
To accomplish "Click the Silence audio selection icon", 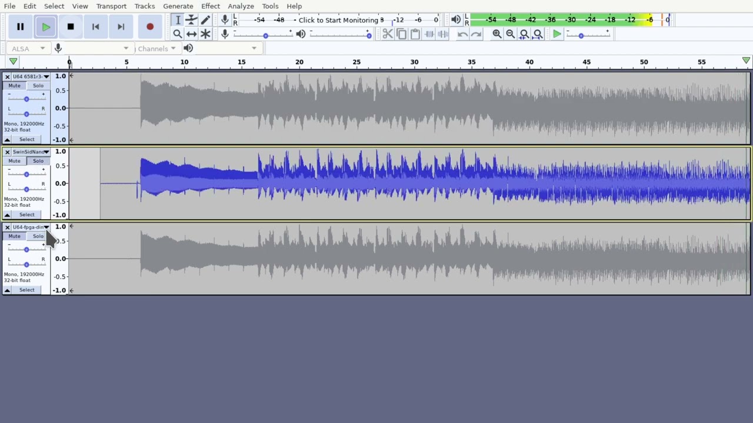I will (443, 34).
